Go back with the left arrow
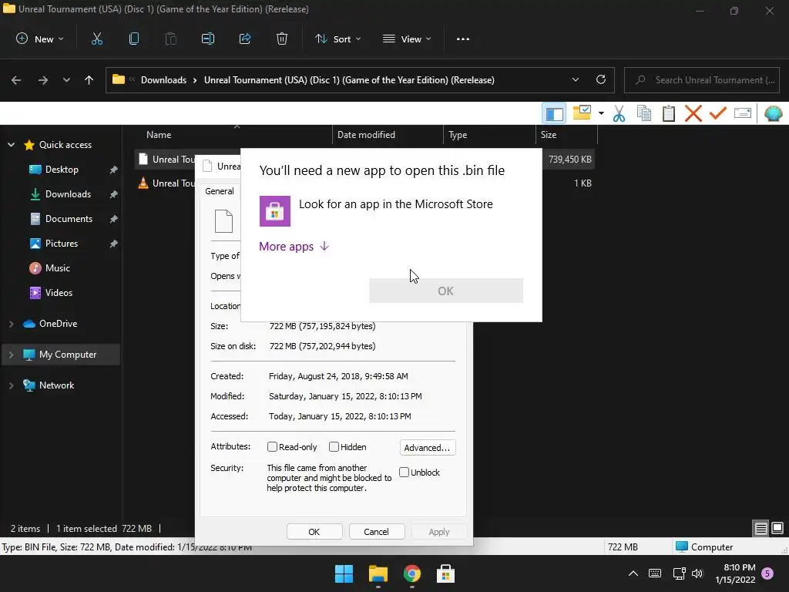Screen dimensions: 789x592 (x=16, y=80)
